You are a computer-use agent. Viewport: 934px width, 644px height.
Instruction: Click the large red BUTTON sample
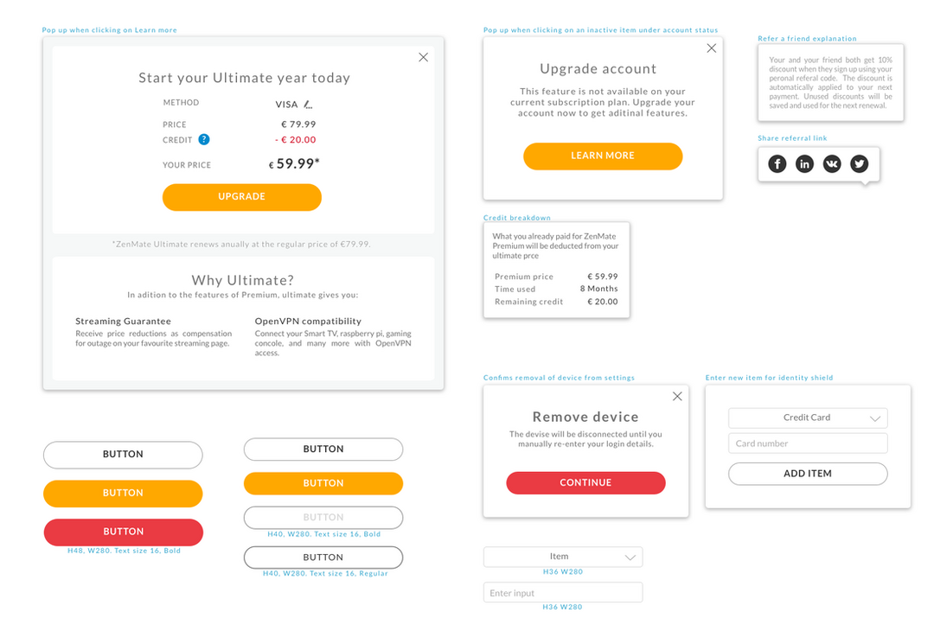(123, 532)
